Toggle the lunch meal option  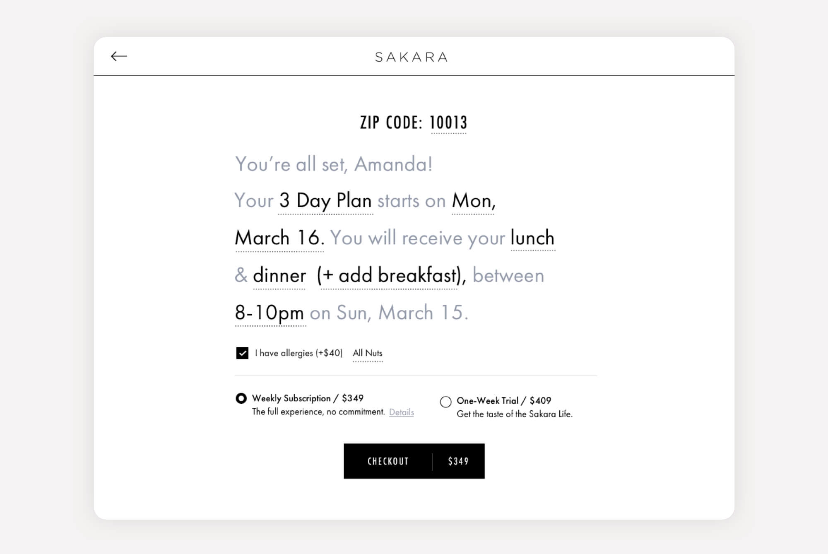(x=532, y=238)
